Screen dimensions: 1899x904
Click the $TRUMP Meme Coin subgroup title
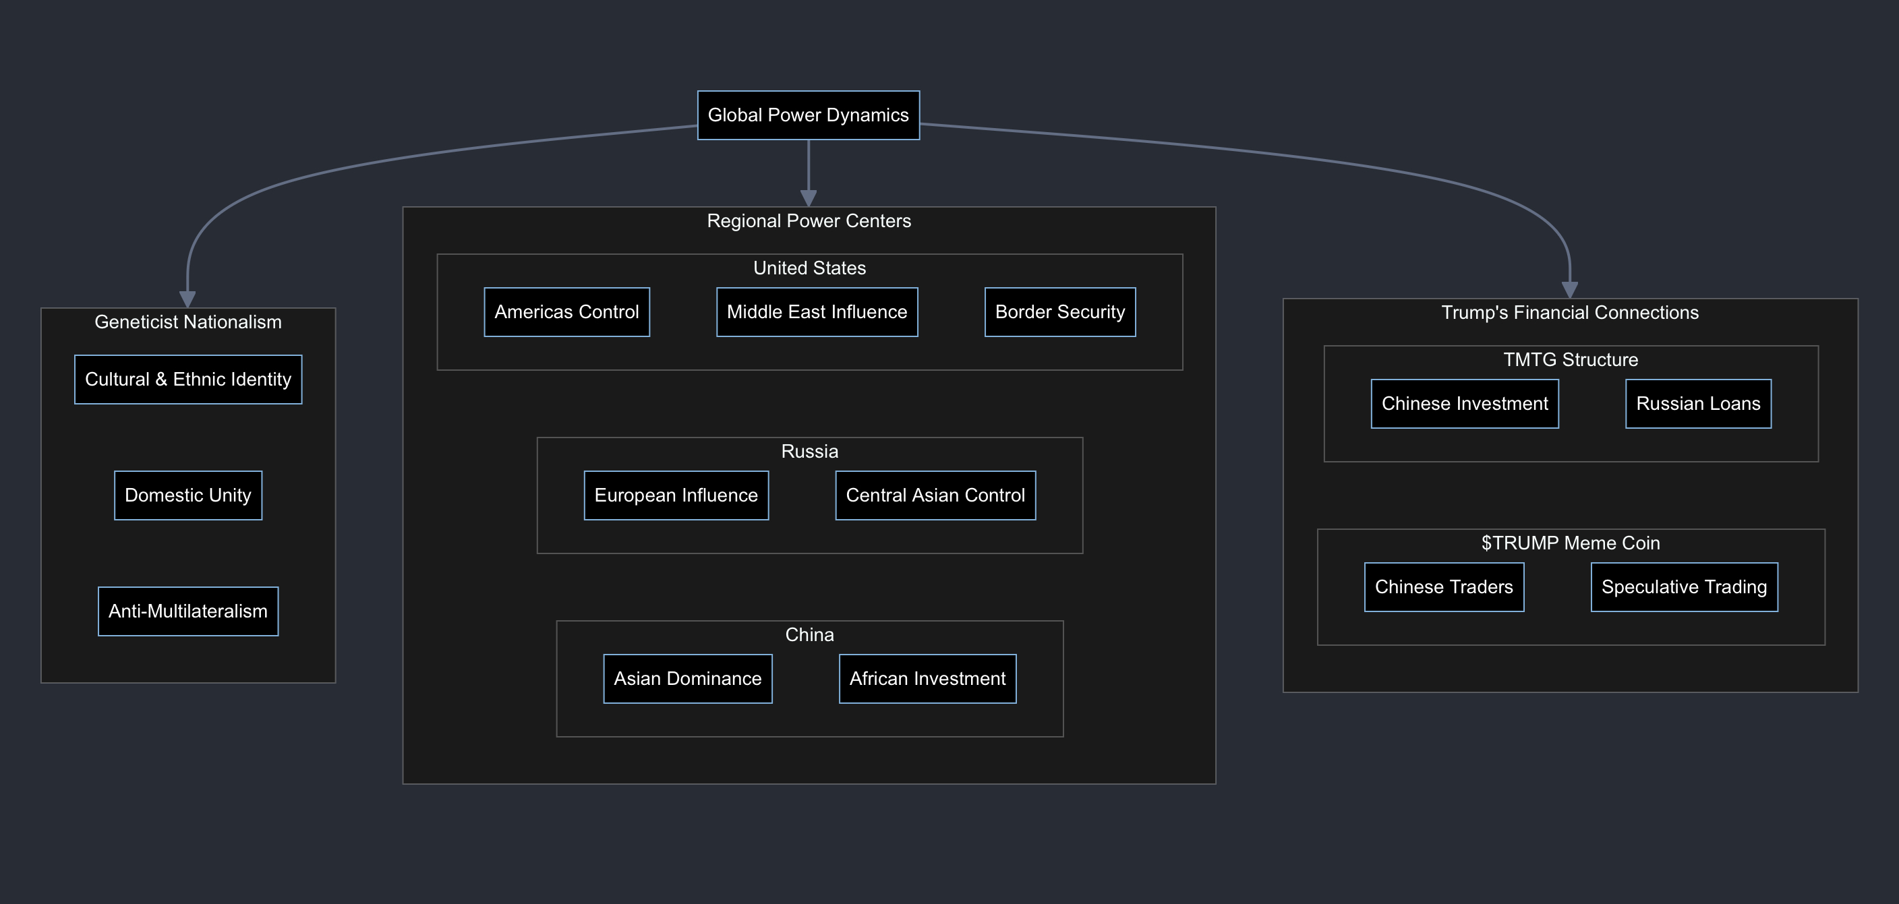tap(1570, 543)
